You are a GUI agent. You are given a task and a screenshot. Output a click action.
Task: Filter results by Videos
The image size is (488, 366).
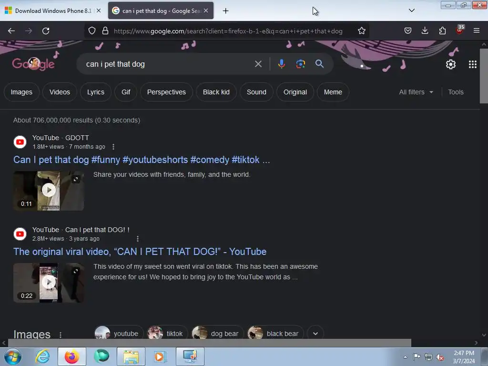60,92
